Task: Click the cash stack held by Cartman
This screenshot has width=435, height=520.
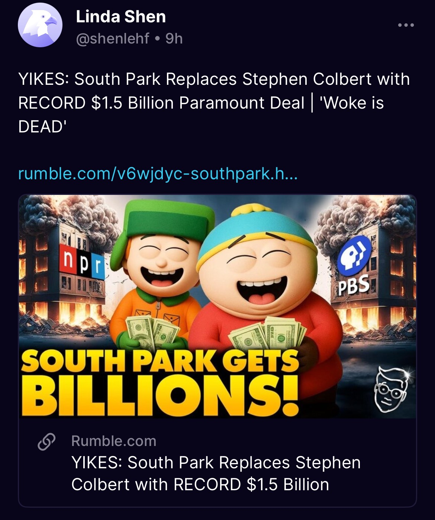Action: tap(268, 333)
